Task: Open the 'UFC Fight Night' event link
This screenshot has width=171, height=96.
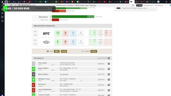Action: click(x=64, y=70)
